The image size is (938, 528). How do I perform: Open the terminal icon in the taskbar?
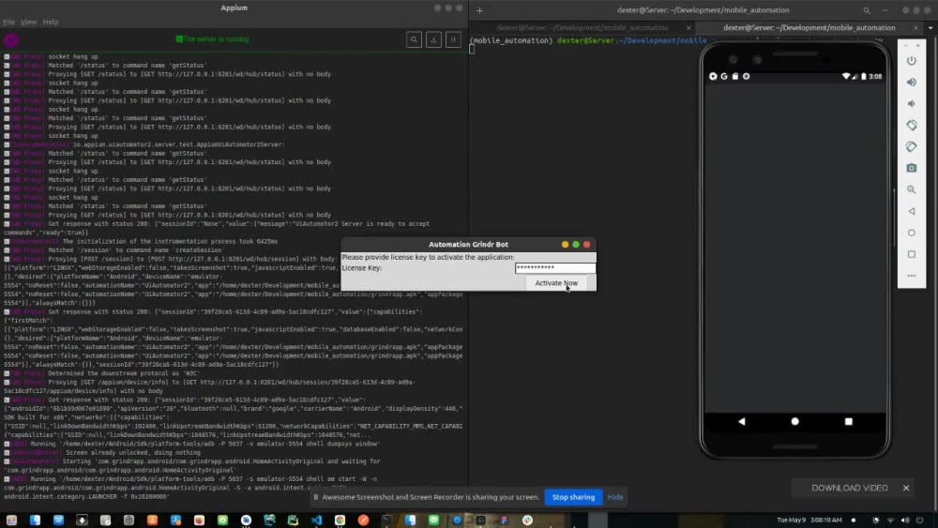[386, 520]
